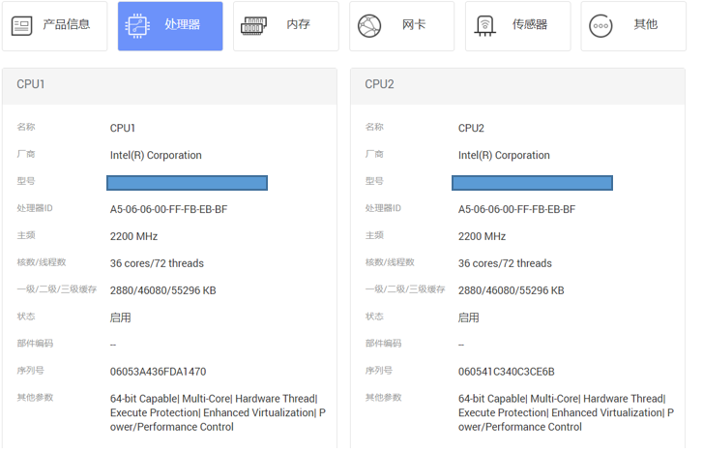Click the CPU1 panel header
Screen dimensions: 703x453
(169, 86)
